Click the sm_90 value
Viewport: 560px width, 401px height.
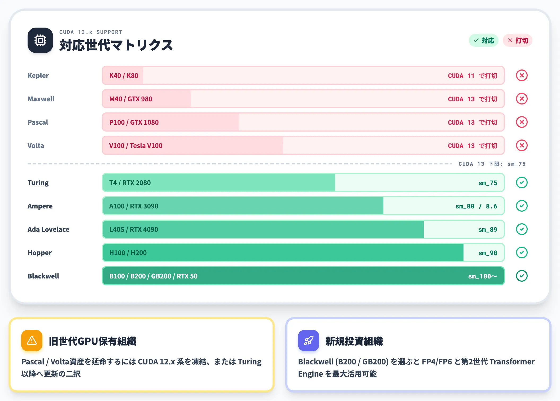488,253
